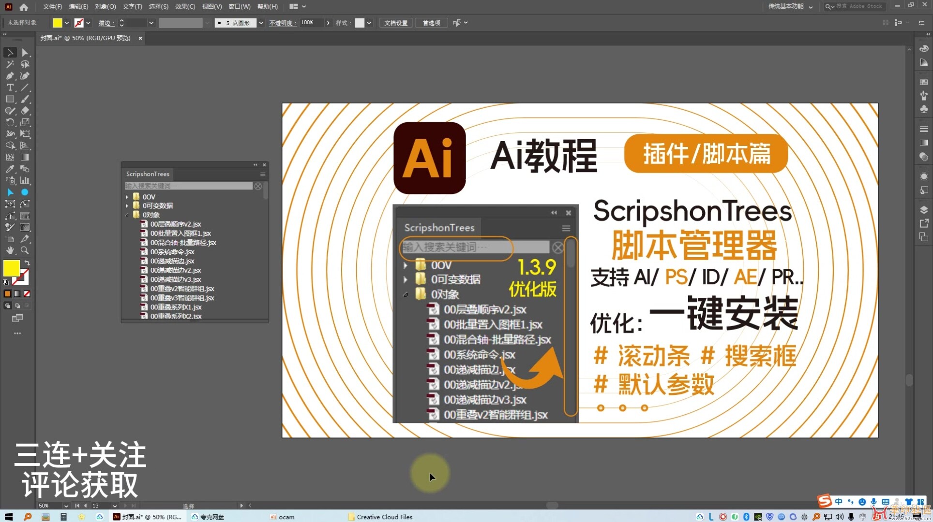
Task: Open 窗口(W) menu
Action: click(240, 7)
